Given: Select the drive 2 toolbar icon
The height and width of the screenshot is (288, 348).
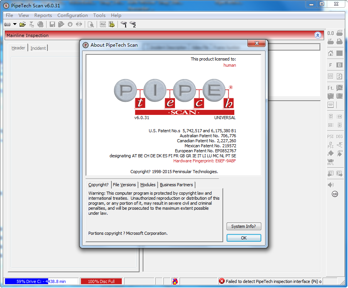Looking at the screenshot, I should tap(133, 24).
